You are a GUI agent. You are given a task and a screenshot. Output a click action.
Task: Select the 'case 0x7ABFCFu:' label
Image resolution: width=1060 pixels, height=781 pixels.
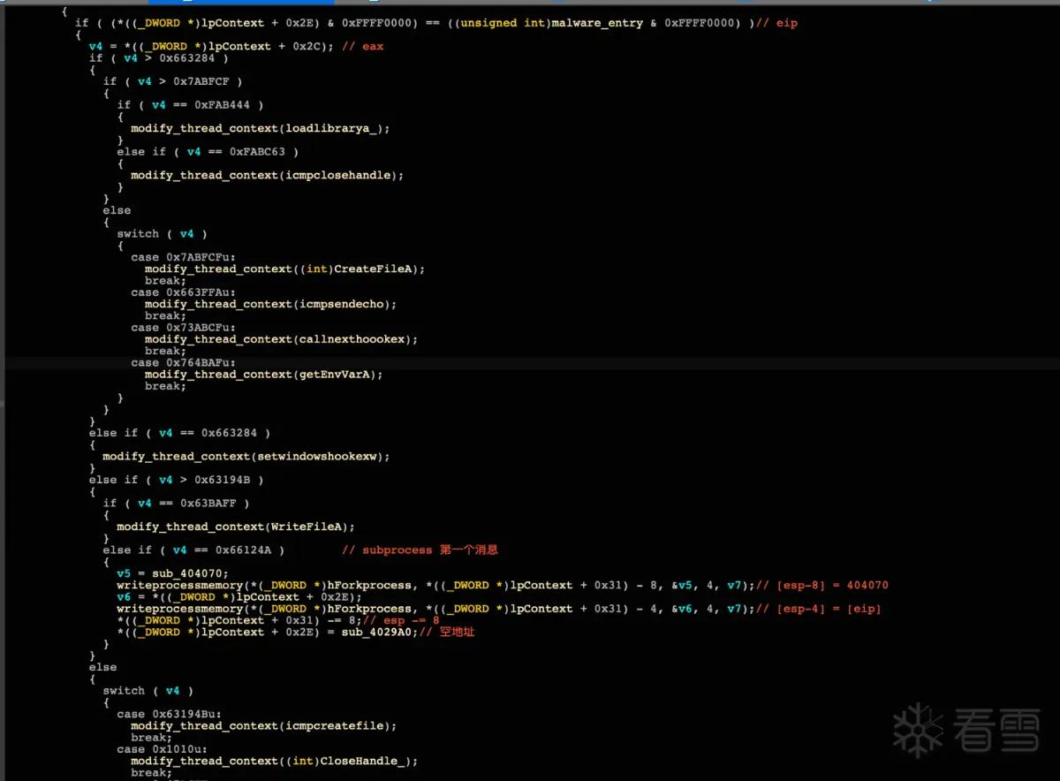pyautogui.click(x=184, y=257)
